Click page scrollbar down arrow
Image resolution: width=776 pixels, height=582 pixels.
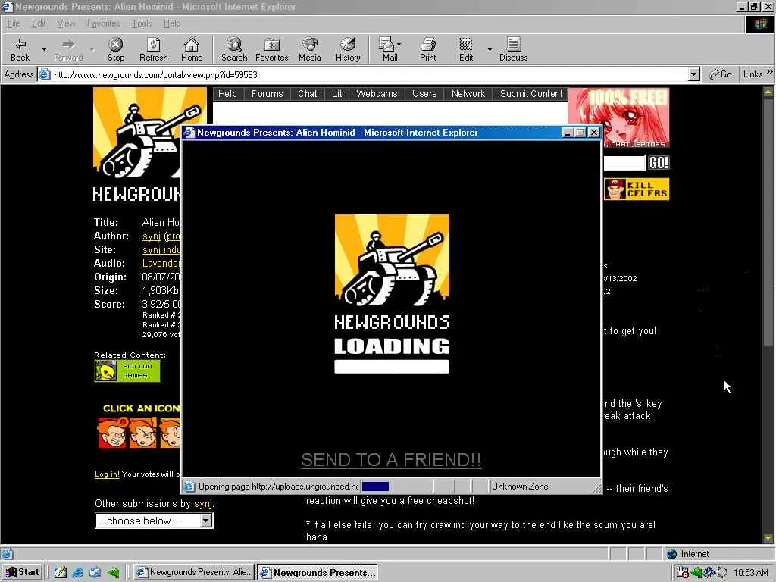tap(768, 538)
